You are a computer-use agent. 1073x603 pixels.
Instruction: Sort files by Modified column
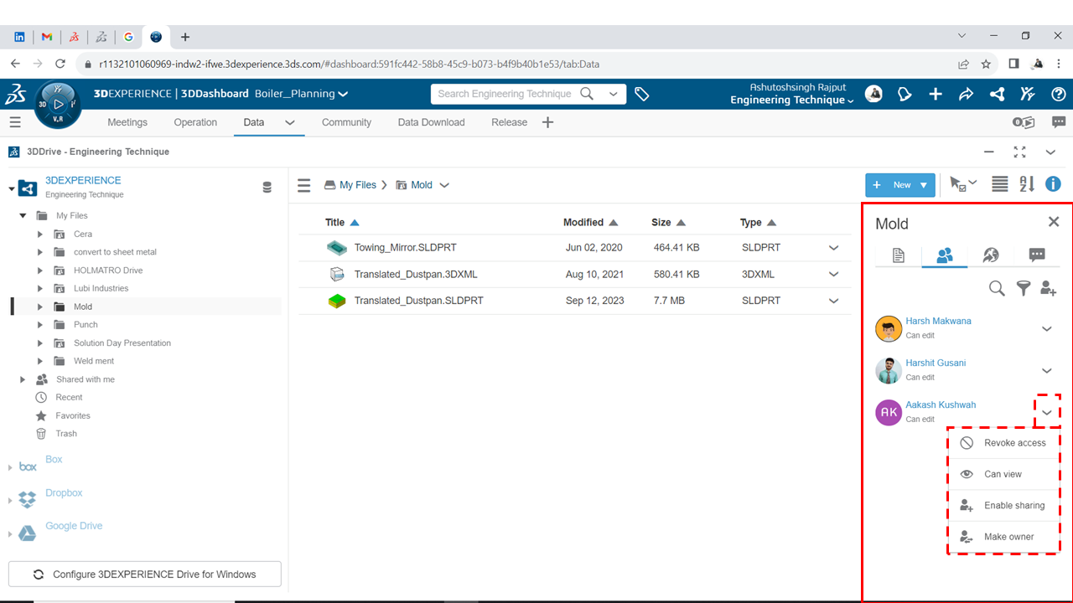(x=590, y=223)
